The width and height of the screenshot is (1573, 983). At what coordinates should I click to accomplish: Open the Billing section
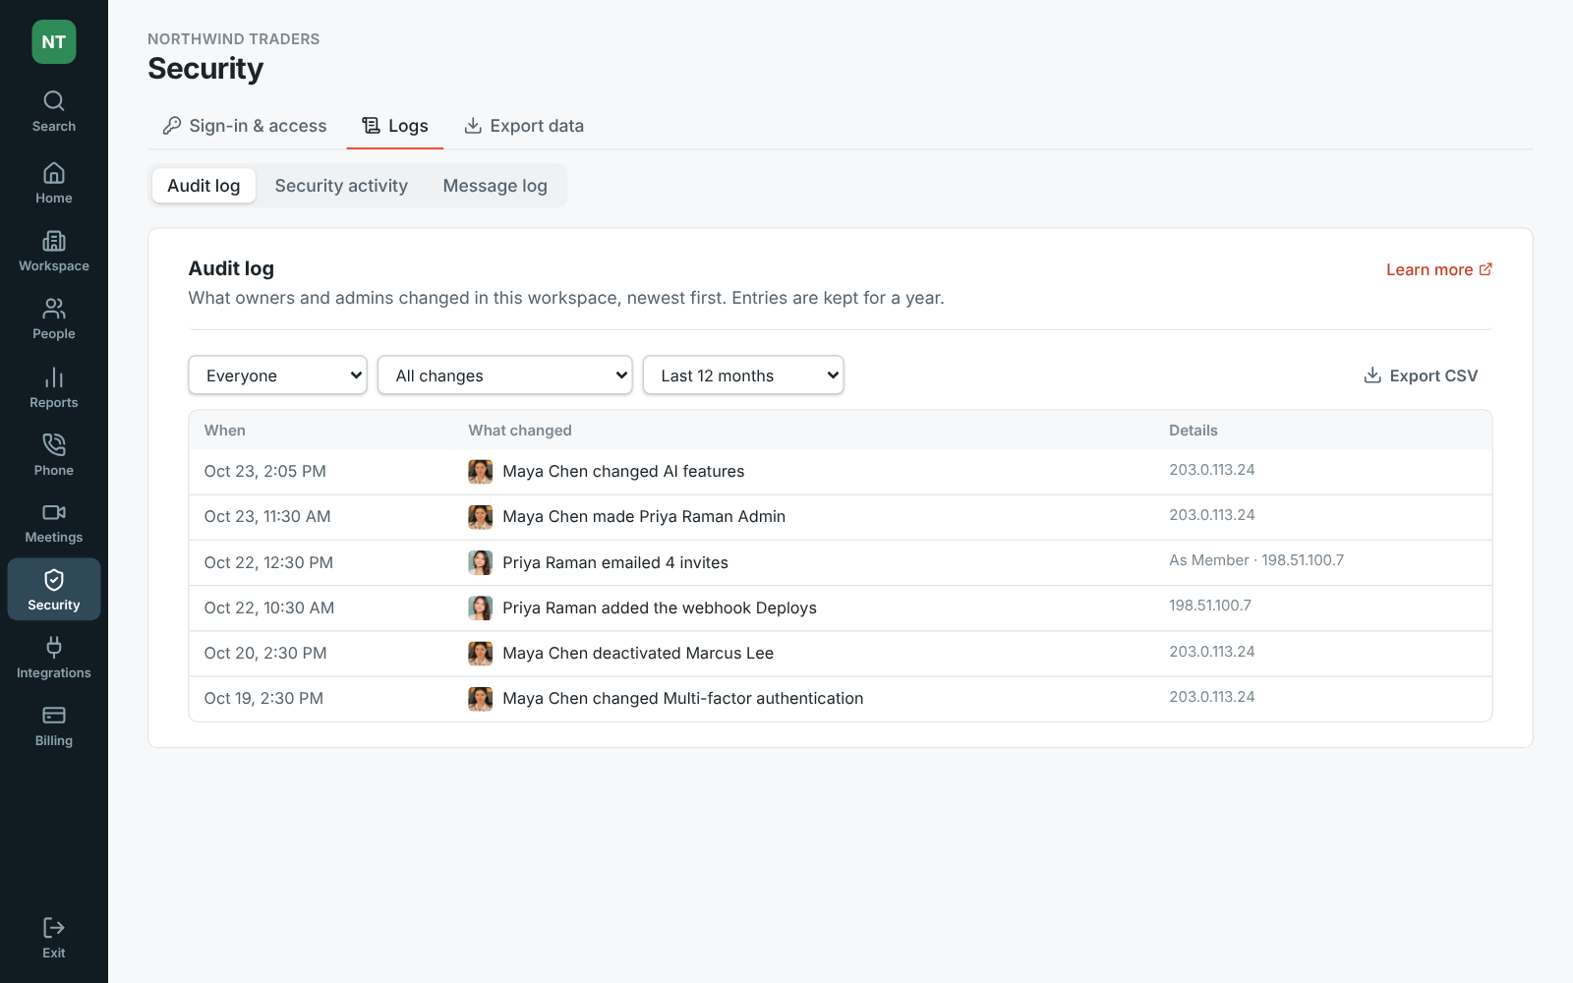(x=54, y=726)
